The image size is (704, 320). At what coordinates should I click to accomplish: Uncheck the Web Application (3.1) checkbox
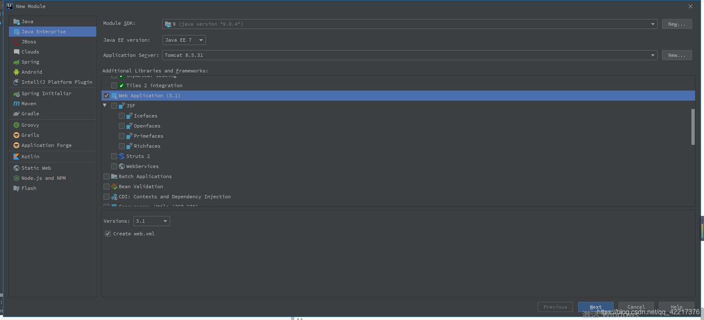tap(107, 96)
